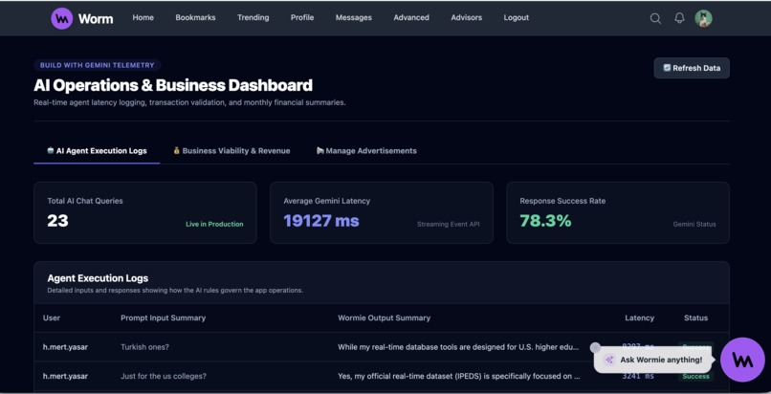Click Success status in the us colleges row
The height and width of the screenshot is (394, 771).
(x=695, y=377)
